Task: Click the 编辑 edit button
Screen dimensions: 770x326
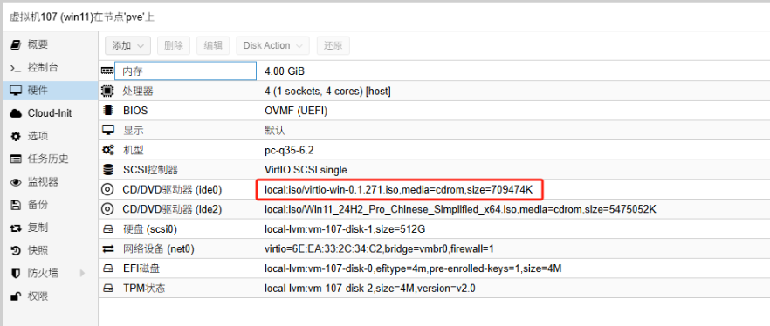Action: coord(213,45)
